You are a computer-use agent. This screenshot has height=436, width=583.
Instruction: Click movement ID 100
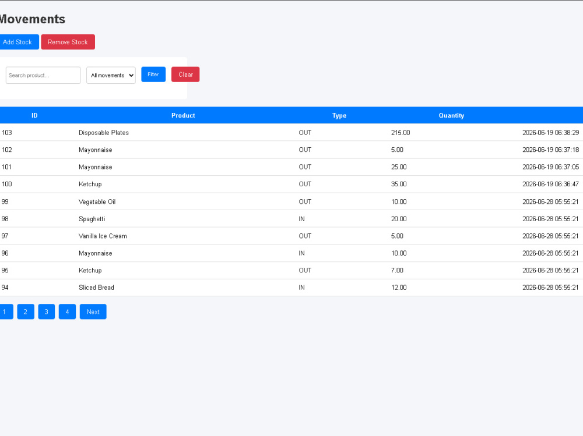tap(6, 184)
